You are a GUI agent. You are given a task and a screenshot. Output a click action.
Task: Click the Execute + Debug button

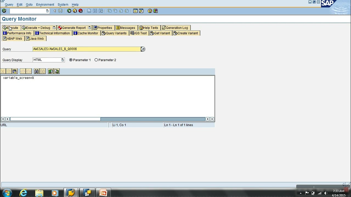(36, 28)
